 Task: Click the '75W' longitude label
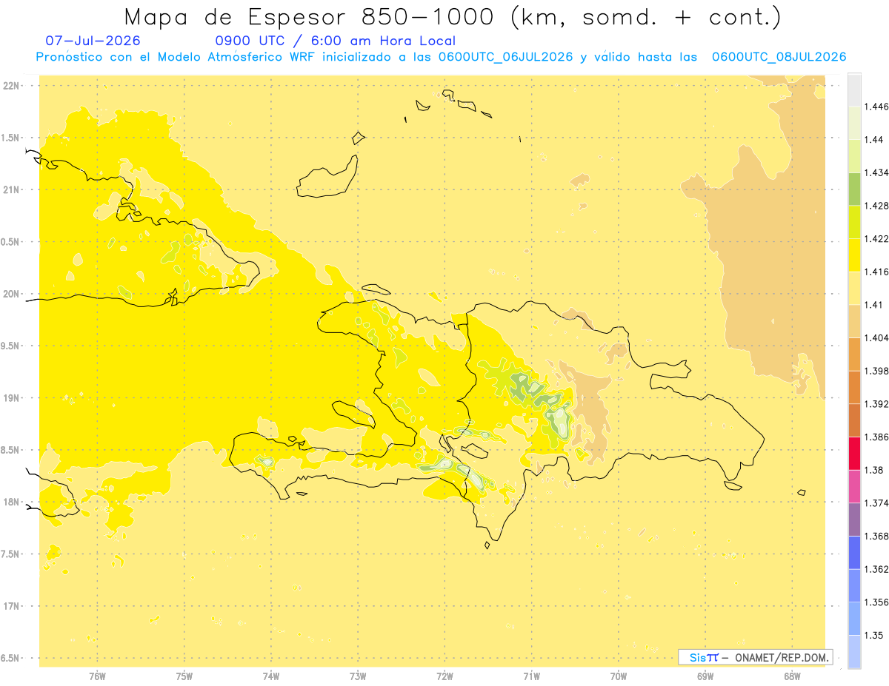click(184, 677)
